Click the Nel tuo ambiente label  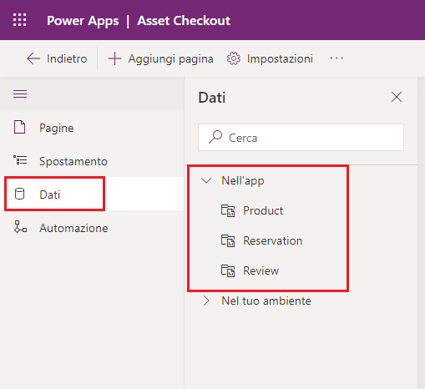[x=266, y=301]
